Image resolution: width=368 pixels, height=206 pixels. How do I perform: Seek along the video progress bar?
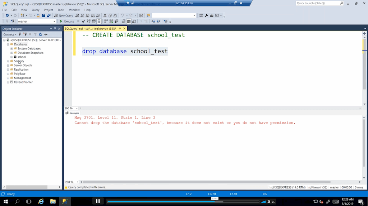coord(183,202)
